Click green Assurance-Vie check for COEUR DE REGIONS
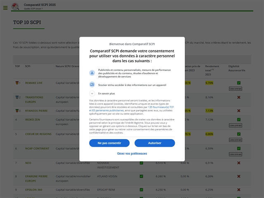The height and width of the screenshot is (198, 264). pyautogui.click(x=239, y=134)
